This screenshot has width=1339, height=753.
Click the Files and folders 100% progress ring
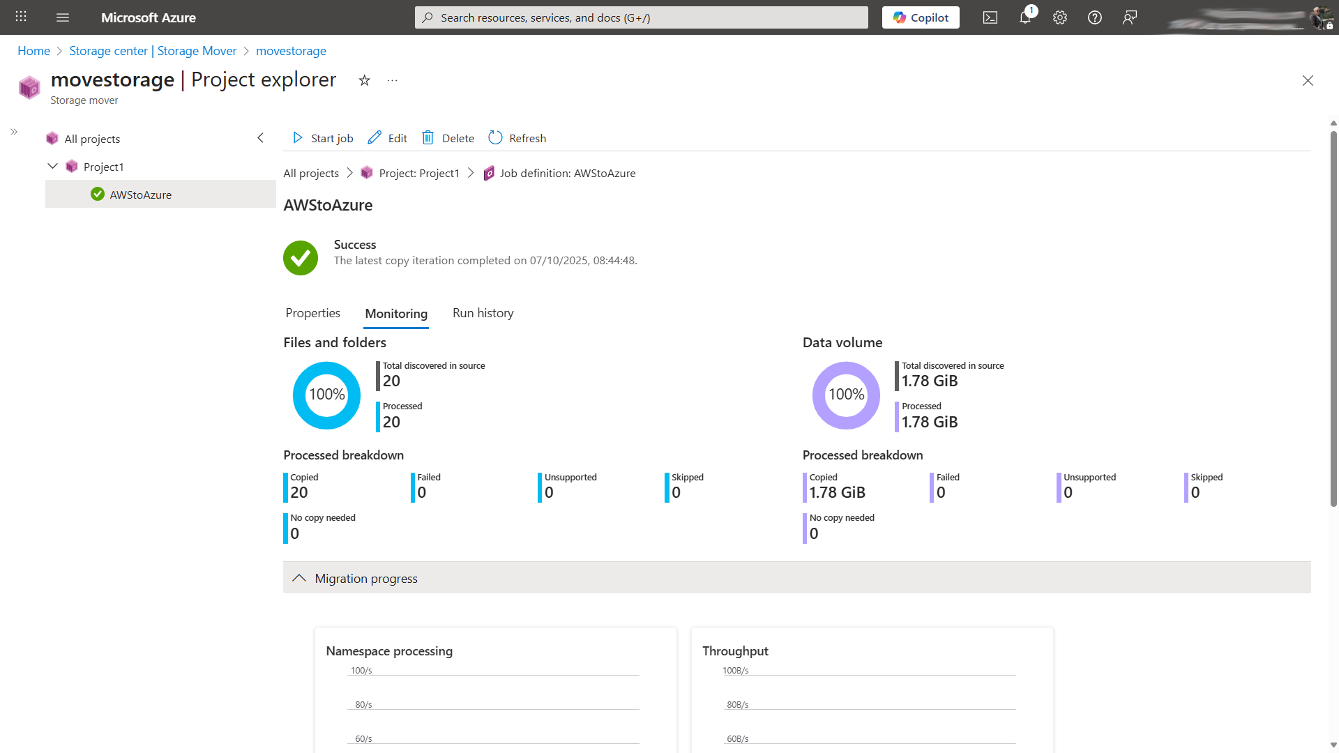tap(326, 395)
